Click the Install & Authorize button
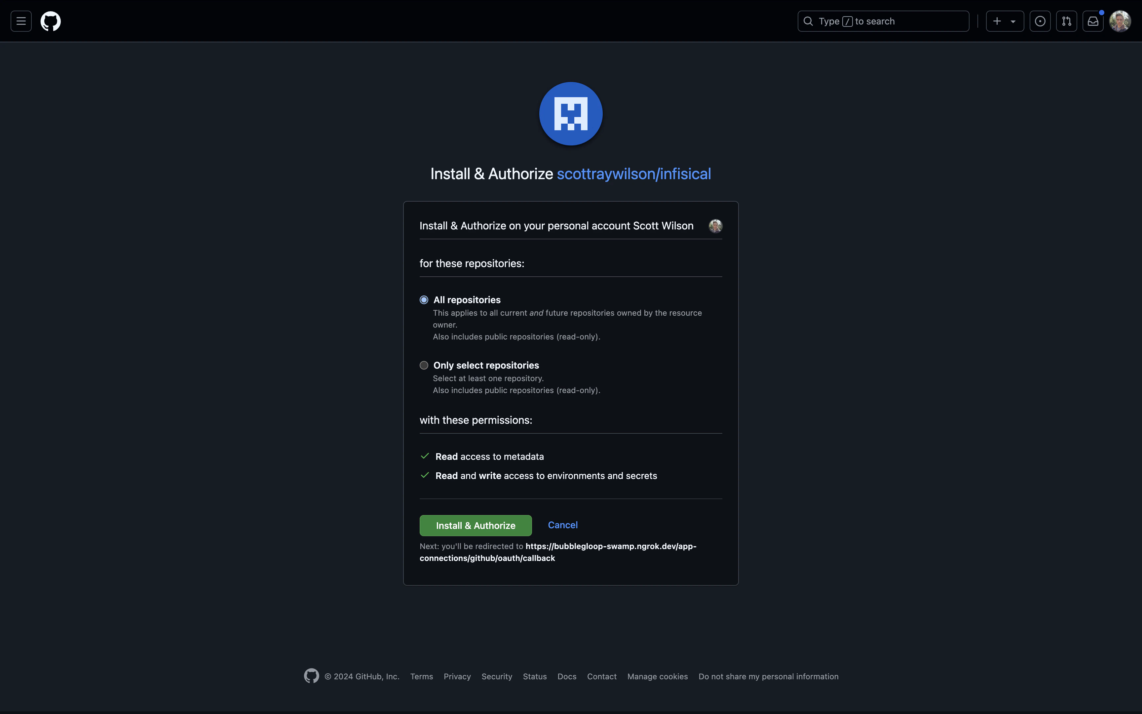This screenshot has width=1142, height=714. (x=475, y=526)
